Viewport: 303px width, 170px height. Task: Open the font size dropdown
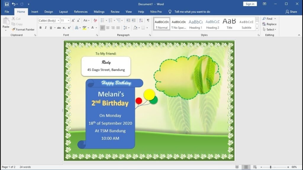pyautogui.click(x=65, y=20)
